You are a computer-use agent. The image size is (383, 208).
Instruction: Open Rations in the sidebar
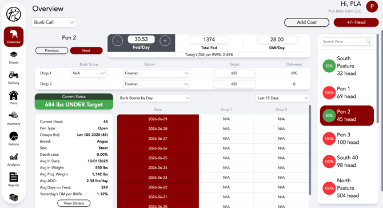[x=14, y=139]
